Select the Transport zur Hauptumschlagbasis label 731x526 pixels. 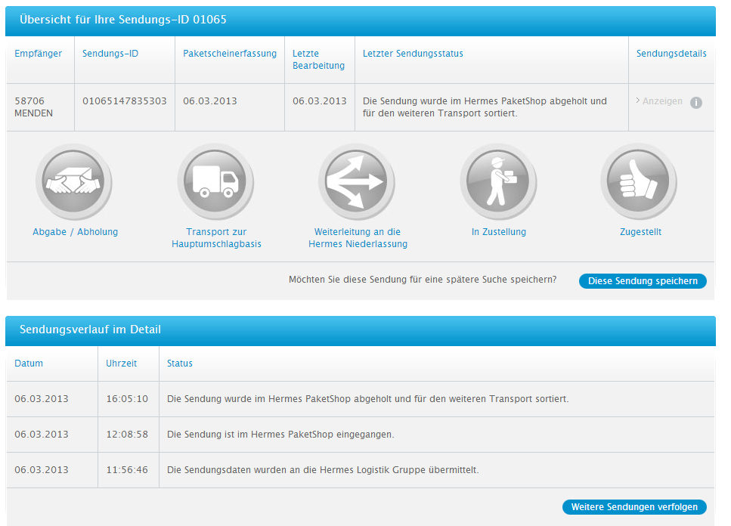coord(216,238)
